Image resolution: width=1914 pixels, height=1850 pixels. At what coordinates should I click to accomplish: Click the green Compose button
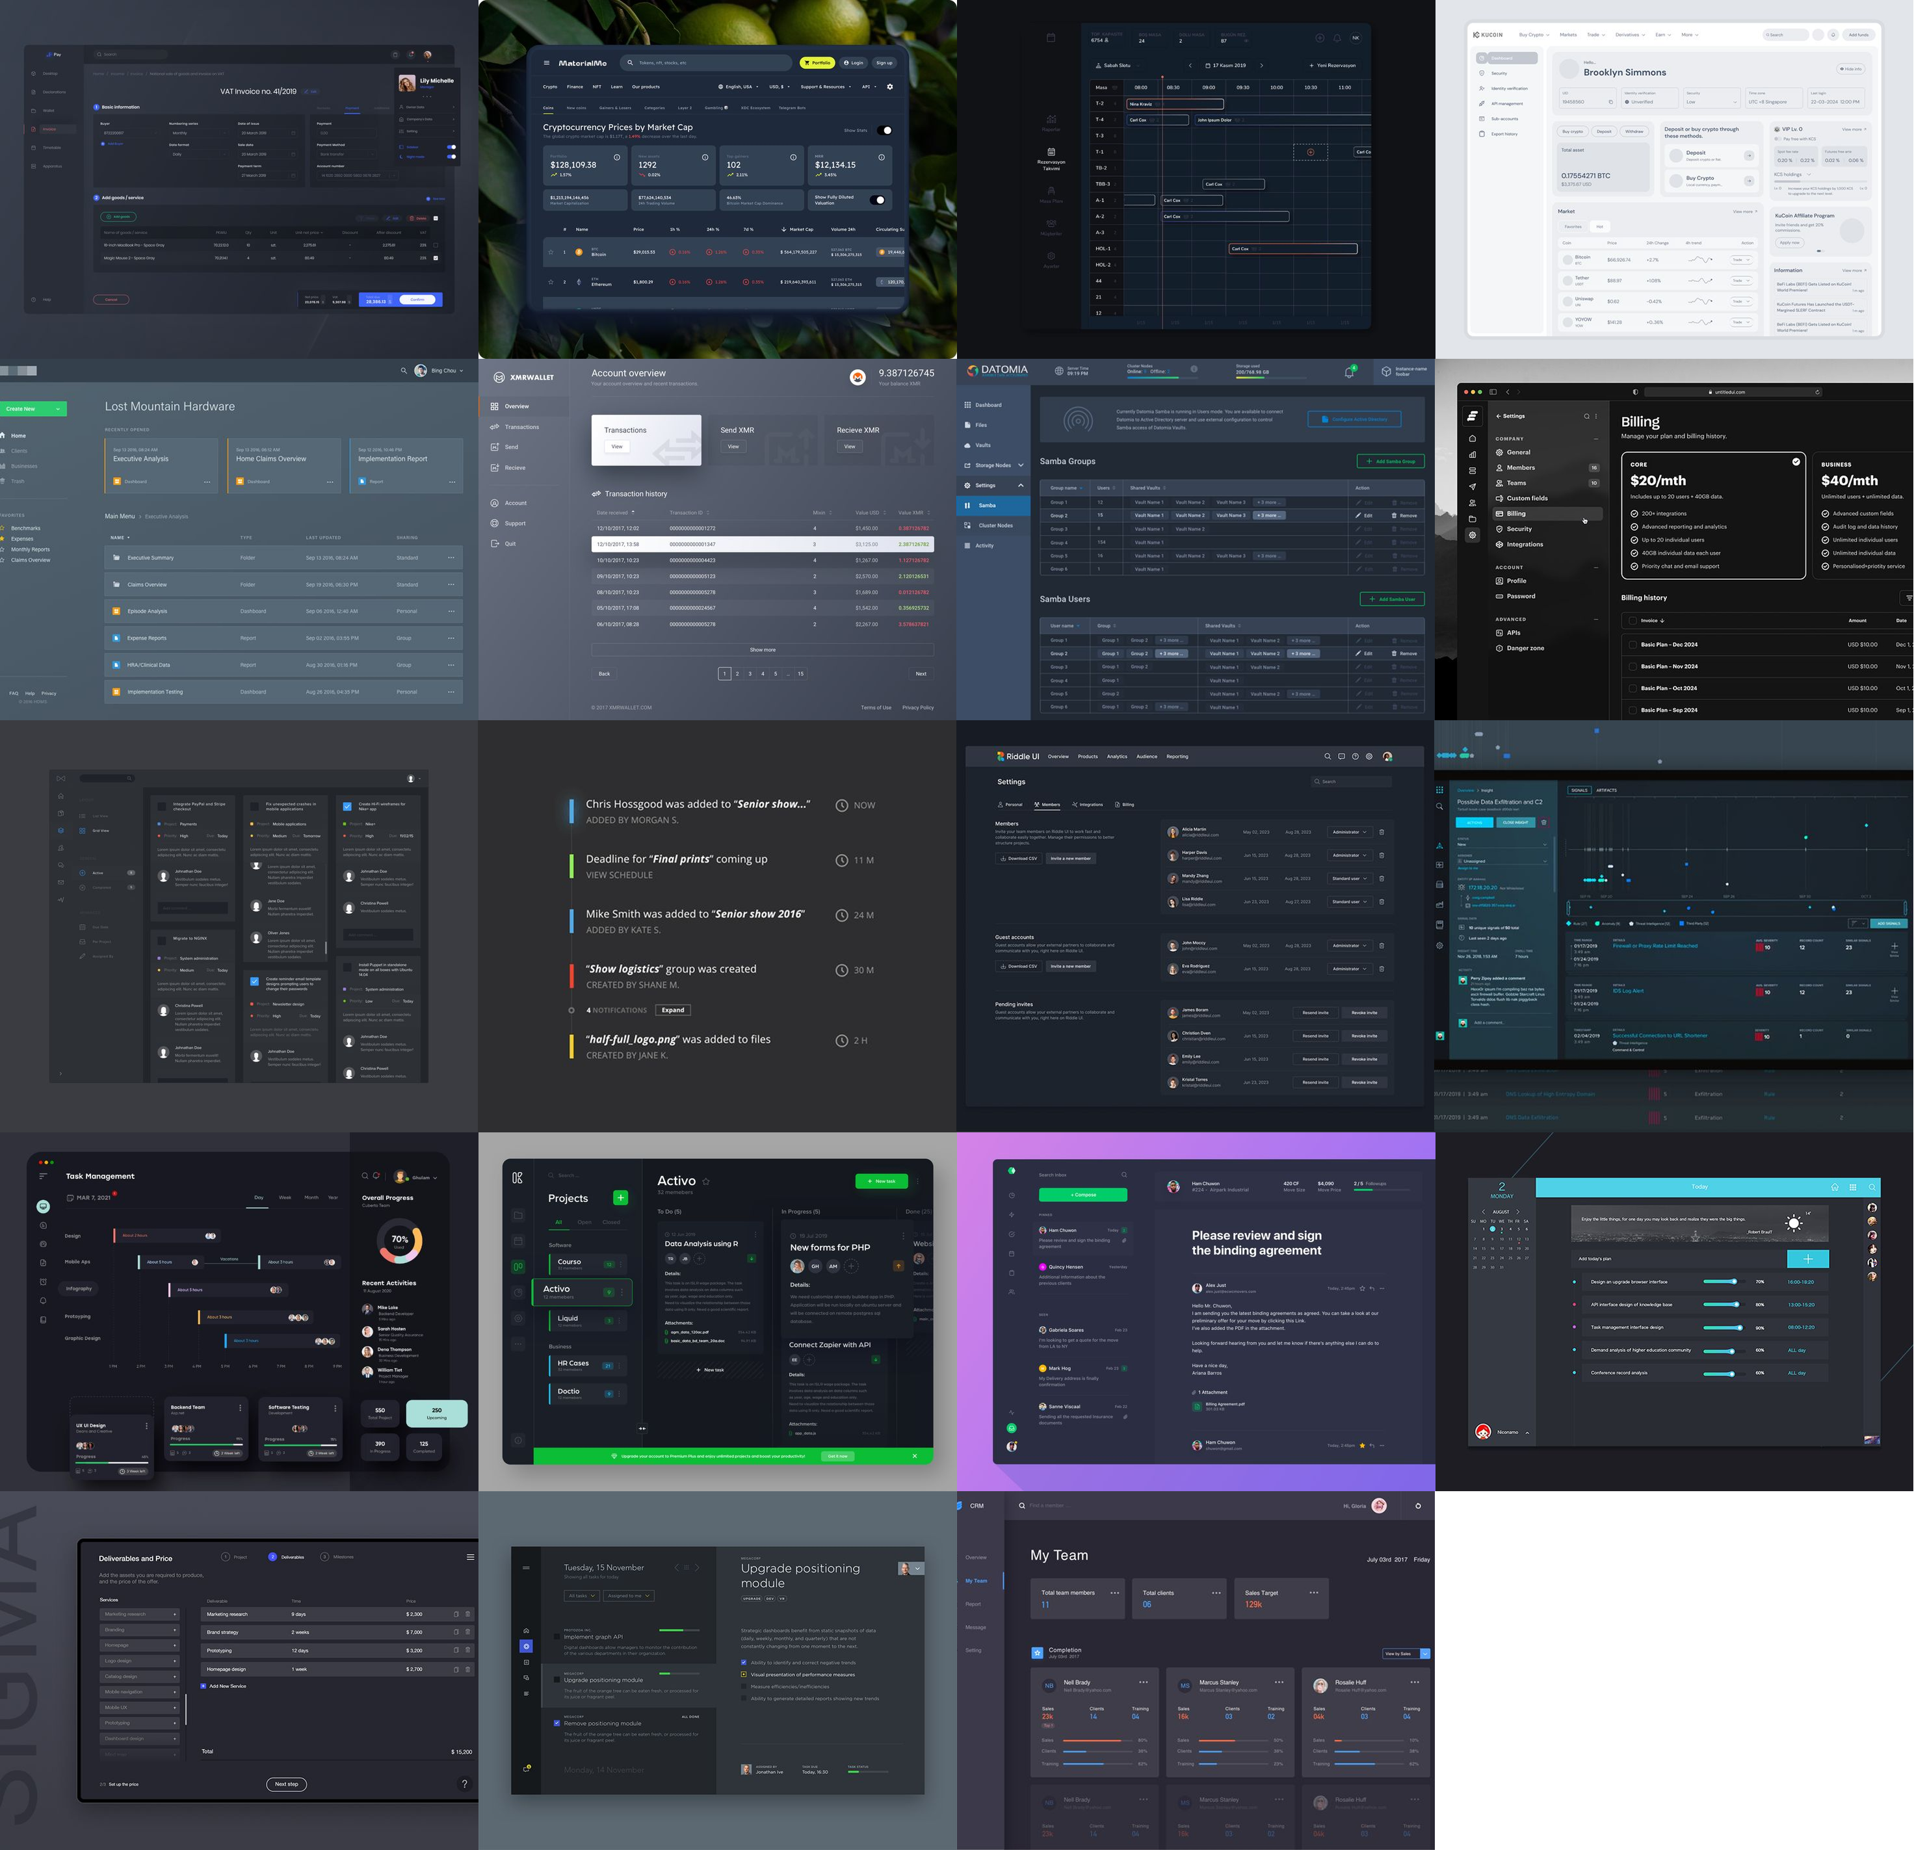point(1083,1195)
